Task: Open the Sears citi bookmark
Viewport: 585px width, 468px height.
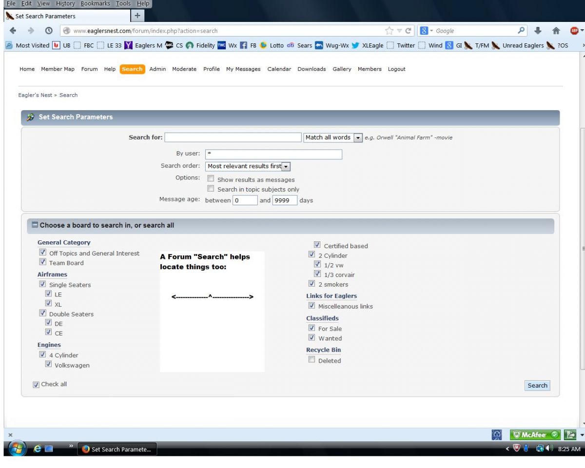Action: tap(299, 45)
